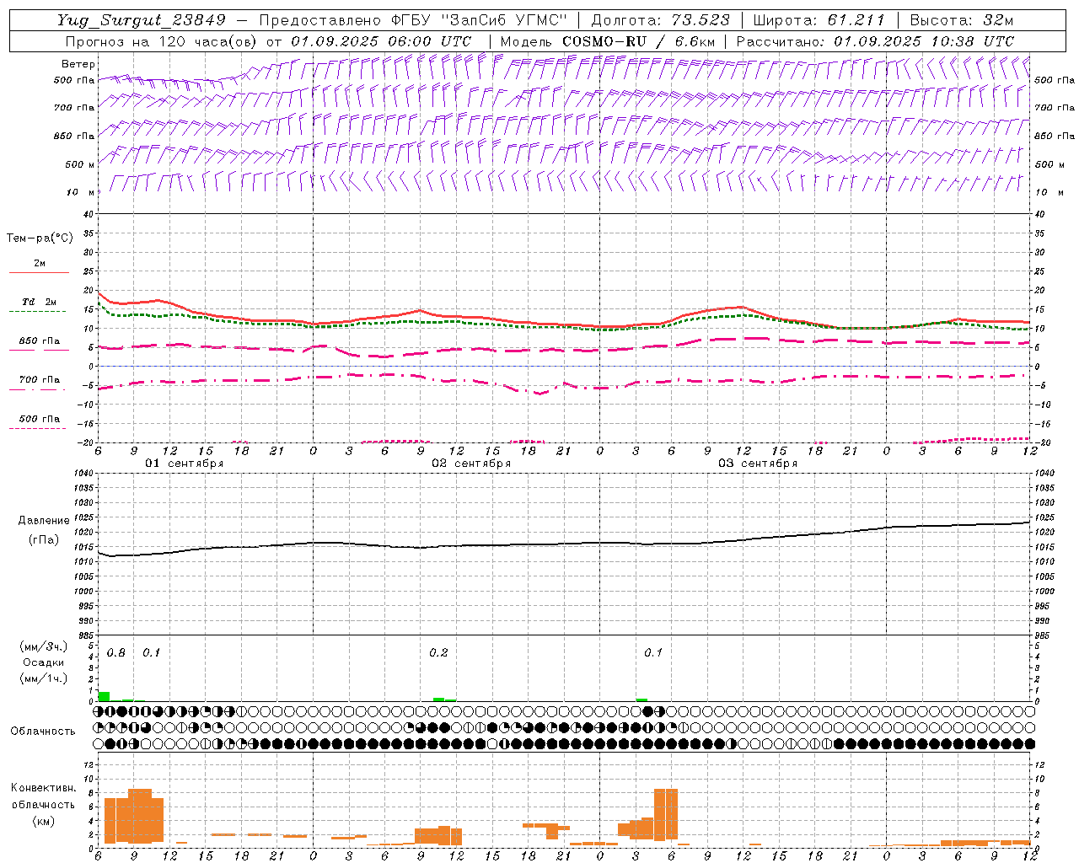Click the "Давление" pressure panel label
Screen dimensions: 1079x863
42,521
